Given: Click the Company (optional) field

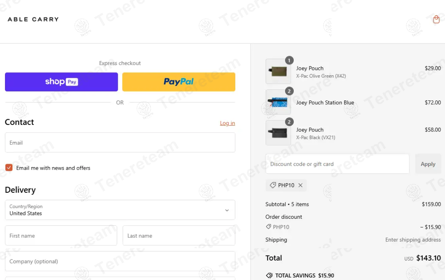Looking at the screenshot, I should pos(120,261).
